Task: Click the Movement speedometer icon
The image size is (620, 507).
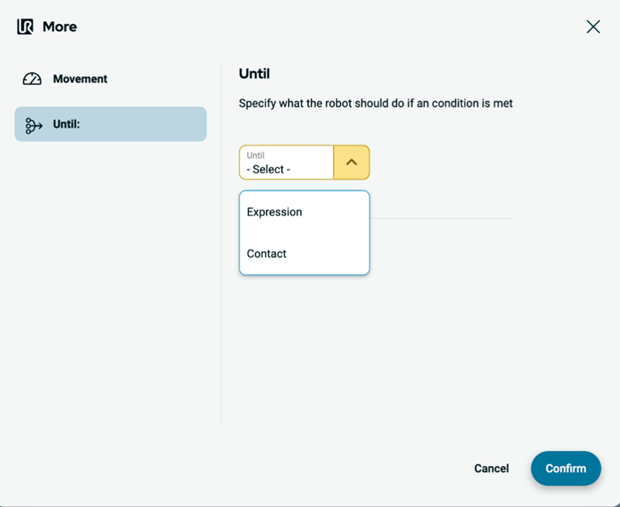Action: point(32,79)
